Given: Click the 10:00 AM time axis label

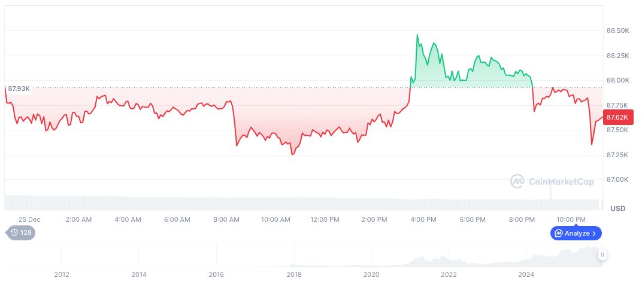Looking at the screenshot, I should 275,219.
